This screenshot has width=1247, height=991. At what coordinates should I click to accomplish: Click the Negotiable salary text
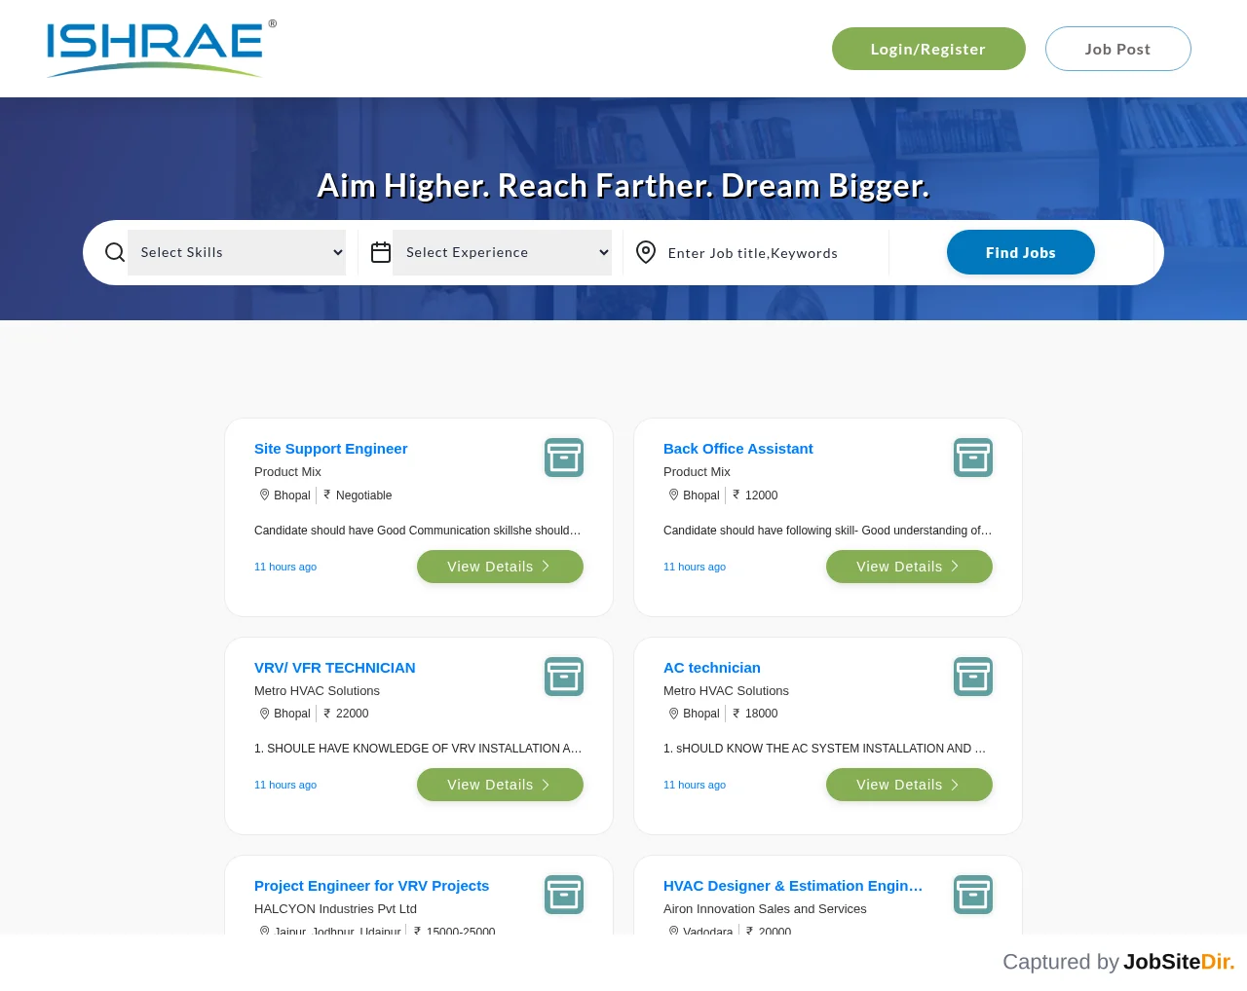[x=364, y=495]
